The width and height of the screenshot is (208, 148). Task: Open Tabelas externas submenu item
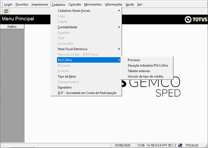(x=147, y=71)
